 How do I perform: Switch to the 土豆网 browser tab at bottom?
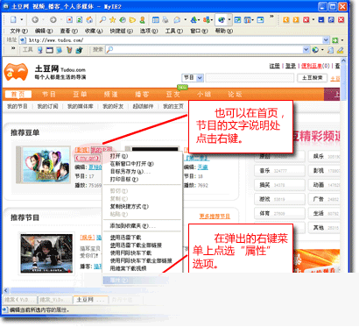click(90, 300)
